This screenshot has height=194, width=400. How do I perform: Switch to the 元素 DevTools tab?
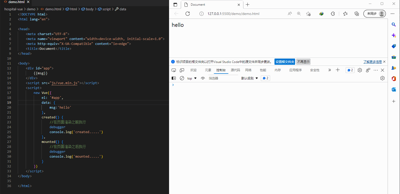click(208, 70)
